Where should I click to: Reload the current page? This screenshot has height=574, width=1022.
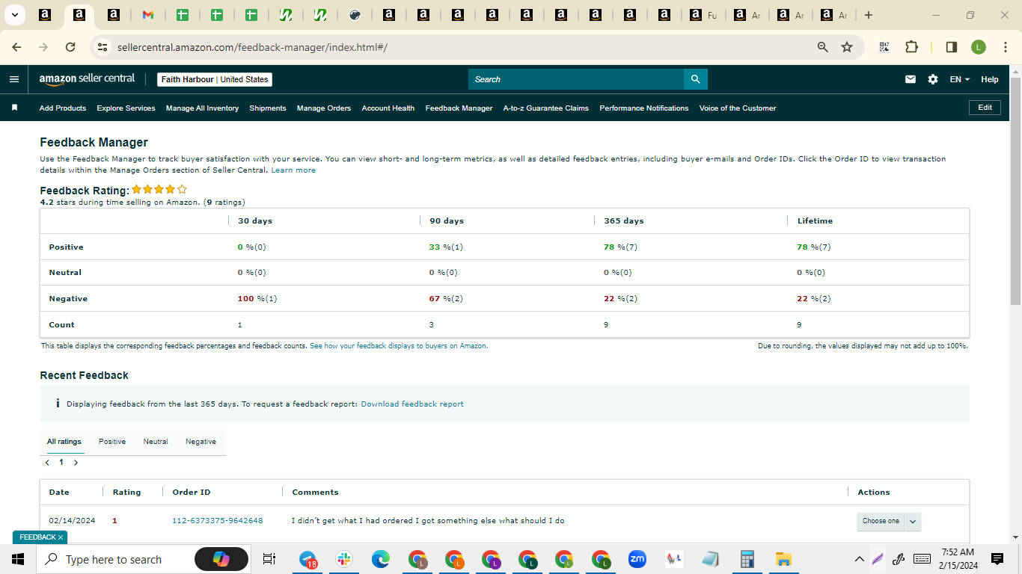[70, 47]
